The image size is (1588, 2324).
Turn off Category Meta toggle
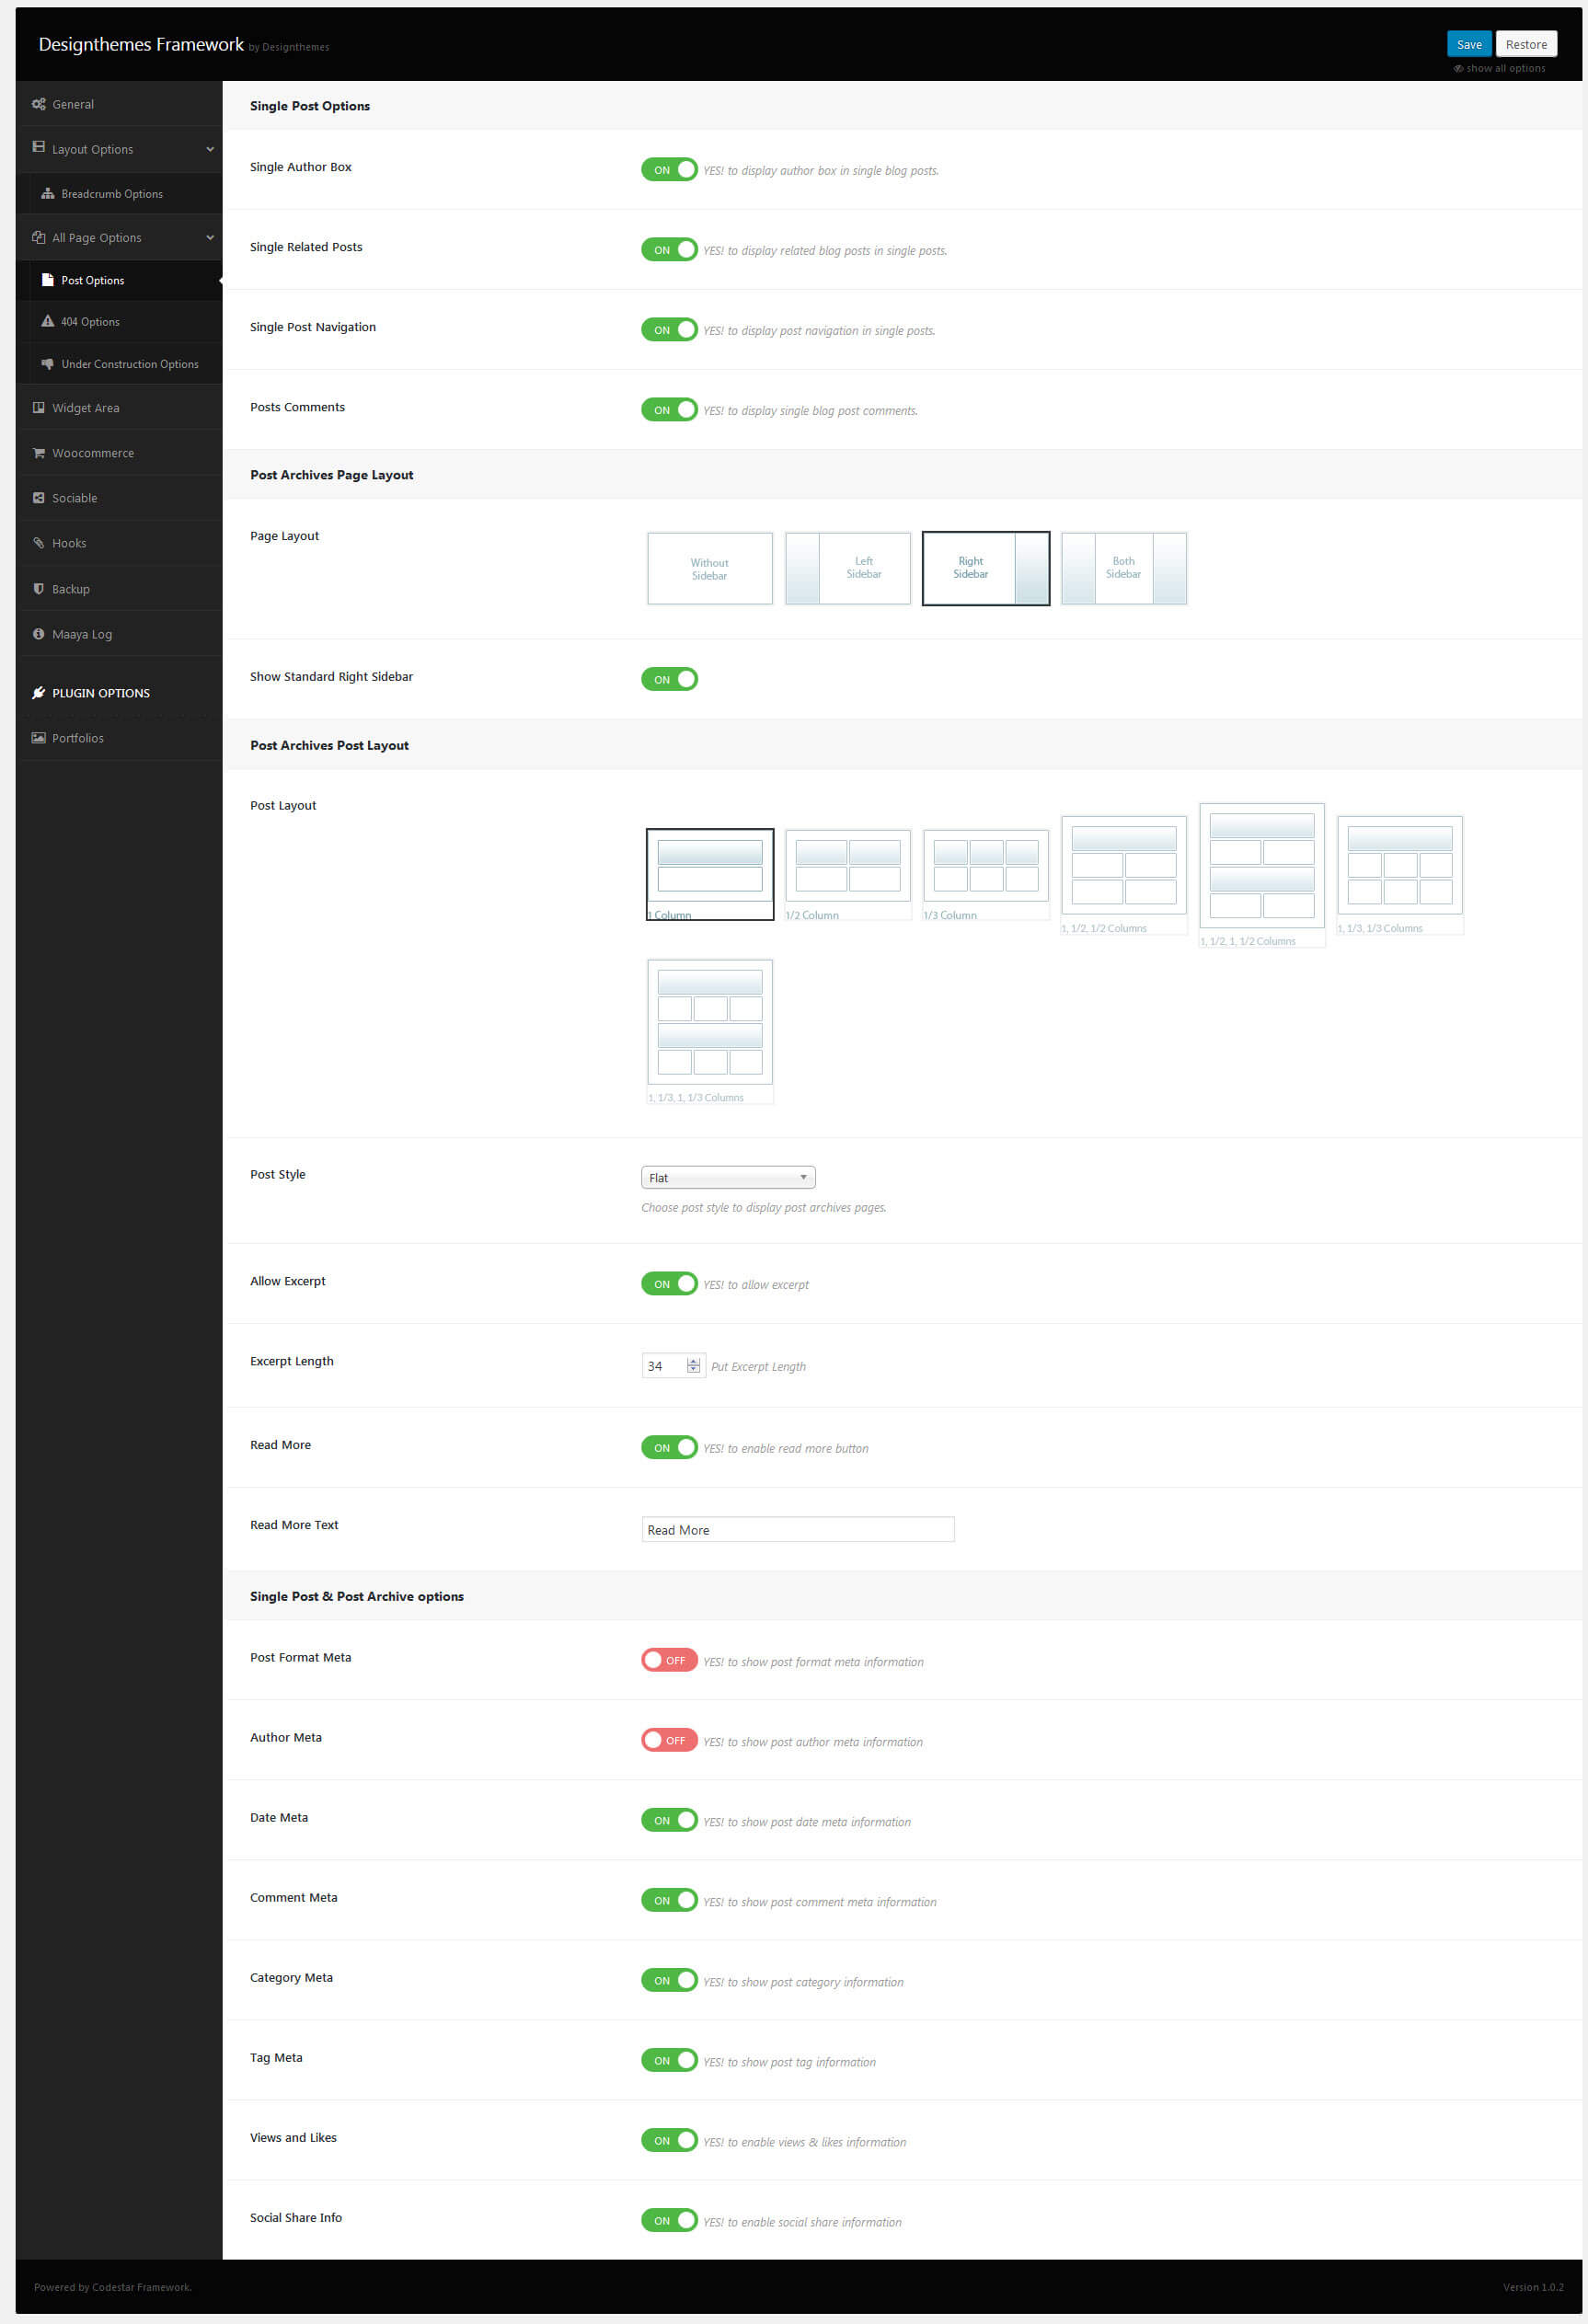(x=669, y=1980)
